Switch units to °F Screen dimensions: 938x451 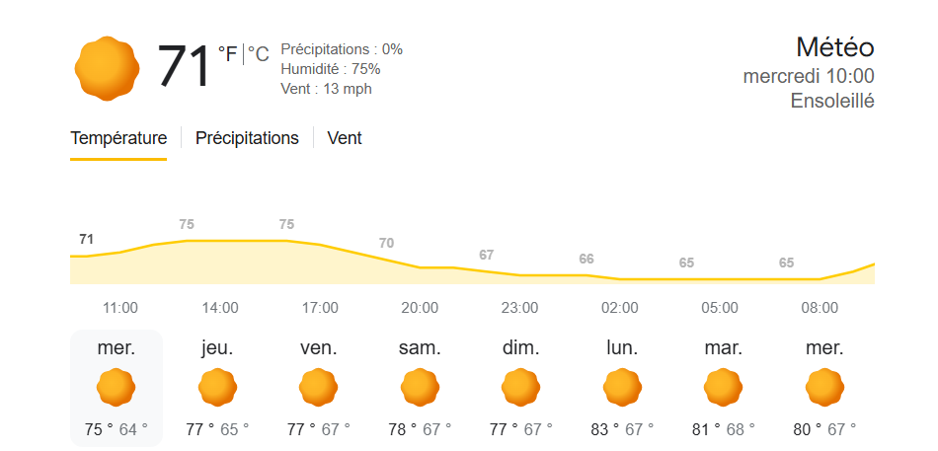click(228, 54)
